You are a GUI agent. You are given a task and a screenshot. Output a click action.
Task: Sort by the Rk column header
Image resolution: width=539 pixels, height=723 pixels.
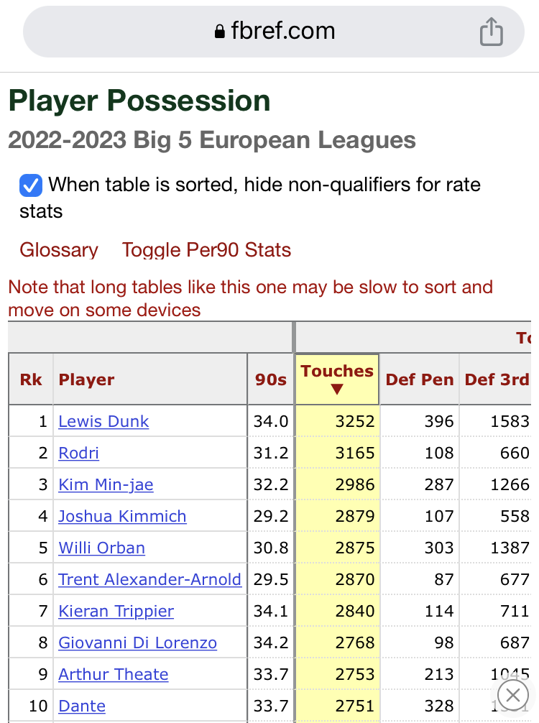(x=31, y=379)
